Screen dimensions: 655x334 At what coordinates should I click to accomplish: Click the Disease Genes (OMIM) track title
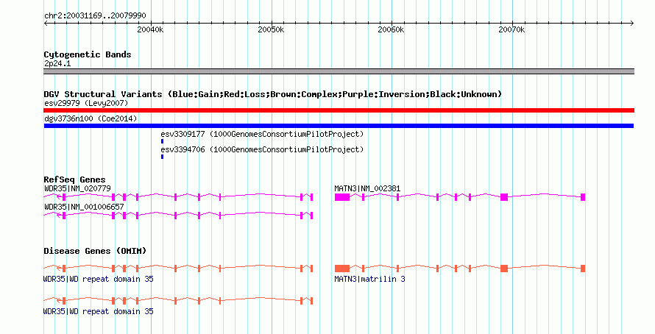[95, 251]
